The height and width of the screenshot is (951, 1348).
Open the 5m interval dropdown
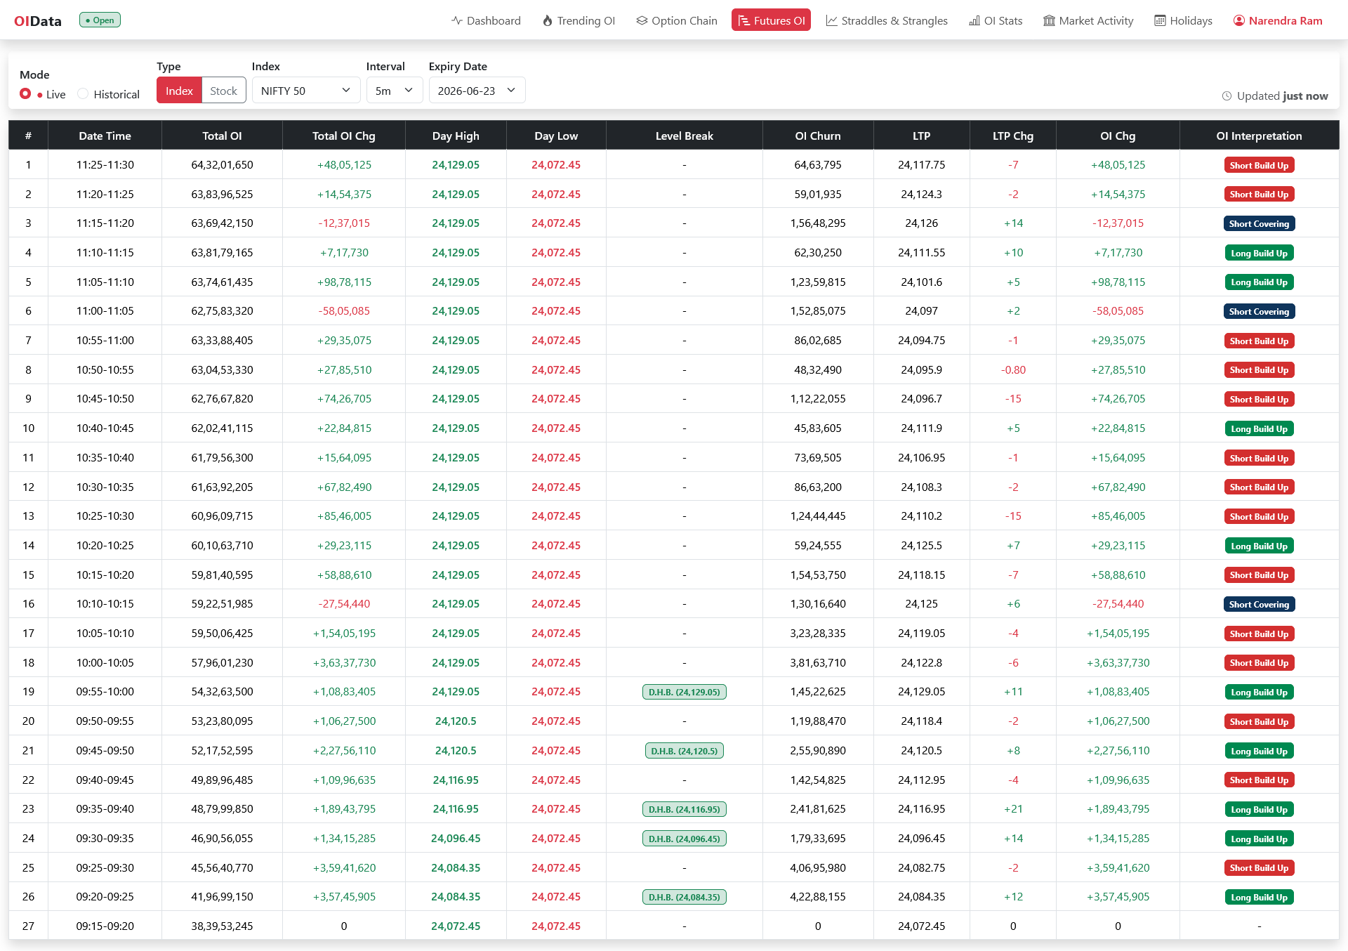click(395, 91)
